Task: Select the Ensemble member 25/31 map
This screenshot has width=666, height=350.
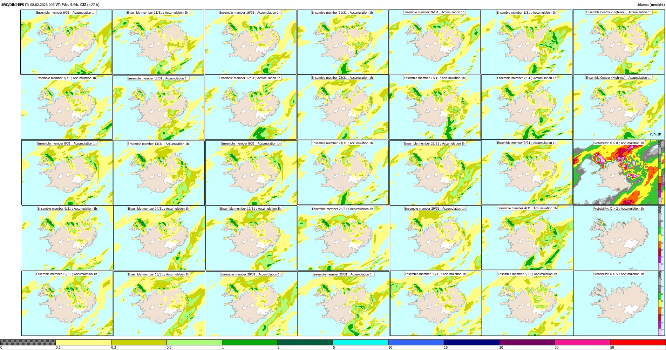Action: click(344, 304)
